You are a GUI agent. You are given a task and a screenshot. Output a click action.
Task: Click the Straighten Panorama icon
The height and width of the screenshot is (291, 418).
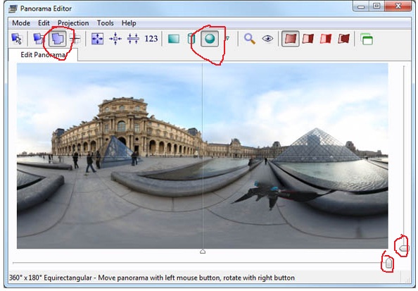(x=133, y=39)
